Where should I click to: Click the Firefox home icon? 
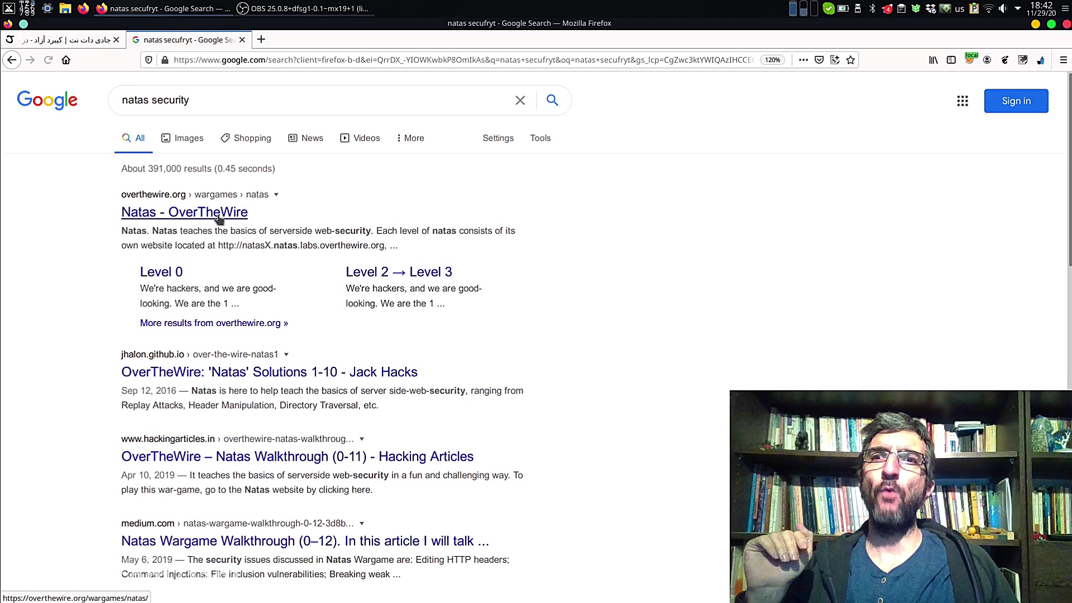pos(66,60)
